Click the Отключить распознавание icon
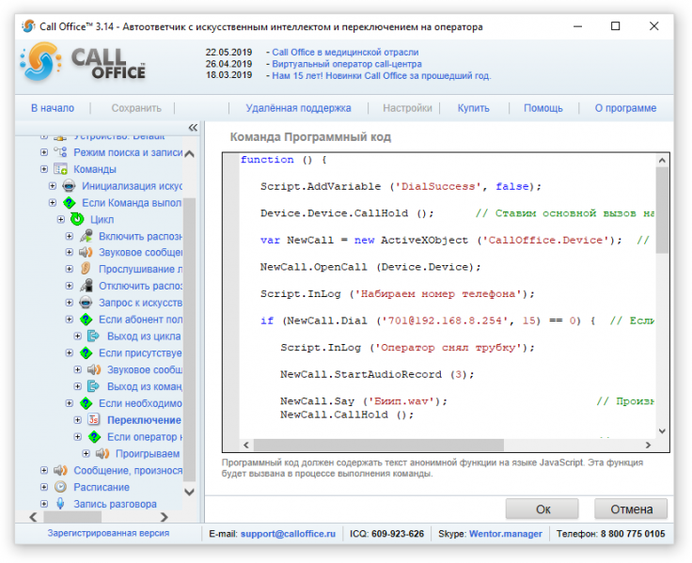Image resolution: width=692 pixels, height=563 pixels. 86,286
